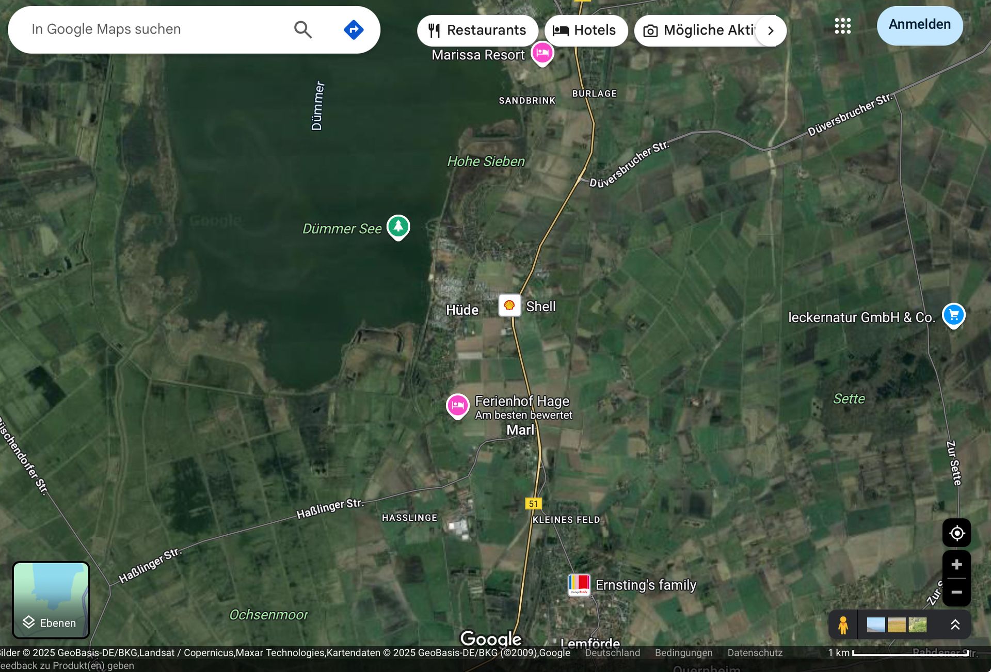
Task: Click the Anmelden sign-in button
Action: 919,25
